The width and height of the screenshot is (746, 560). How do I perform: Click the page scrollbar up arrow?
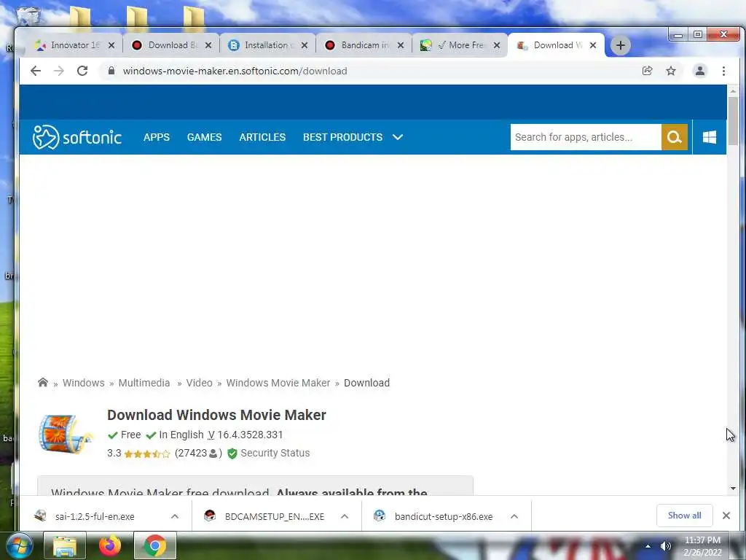733,90
